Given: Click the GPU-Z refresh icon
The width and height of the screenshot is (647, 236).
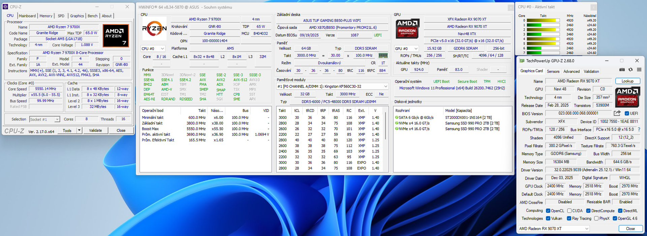Looking at the screenshot, I should [630, 70].
